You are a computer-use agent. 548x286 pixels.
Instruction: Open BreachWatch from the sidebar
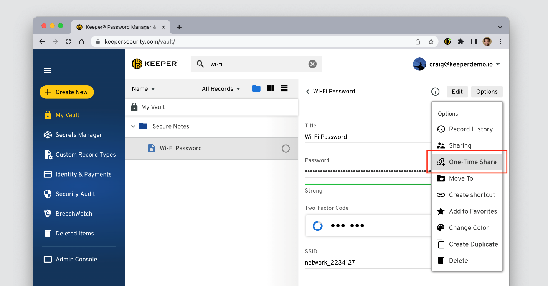tap(74, 214)
